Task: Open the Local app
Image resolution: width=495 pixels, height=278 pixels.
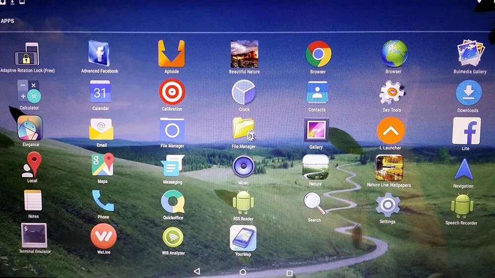Action: point(32,164)
